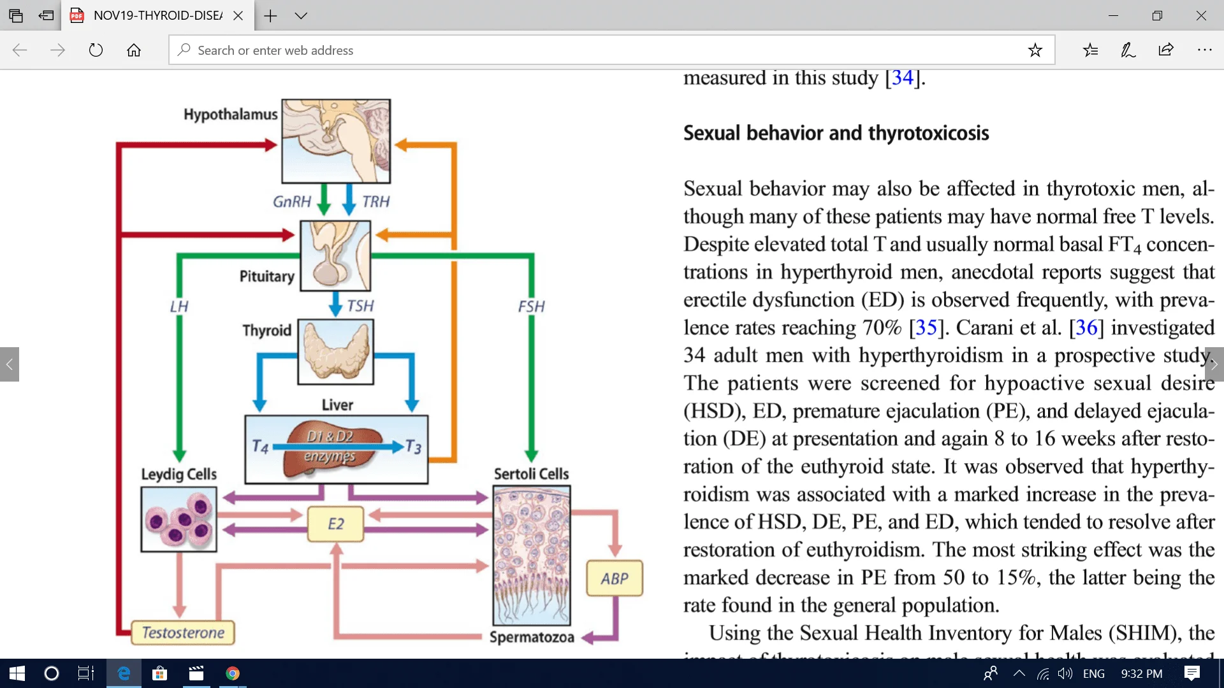
Task: Open volume control
Action: [x=1065, y=673]
